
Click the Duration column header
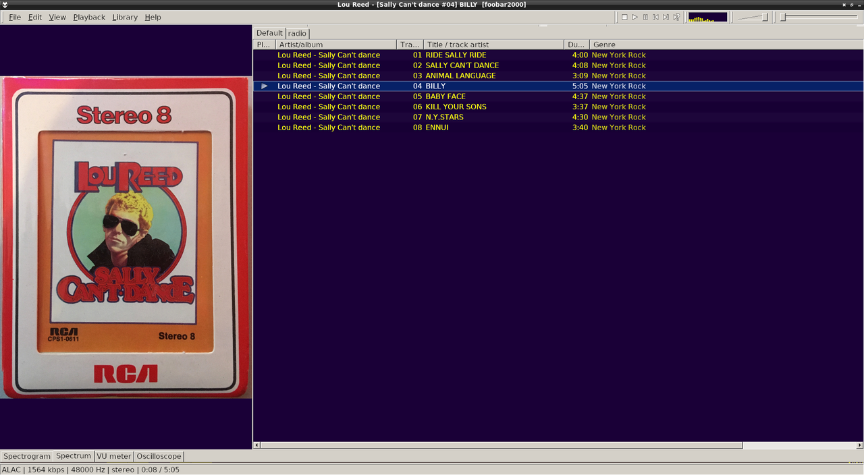pos(576,45)
